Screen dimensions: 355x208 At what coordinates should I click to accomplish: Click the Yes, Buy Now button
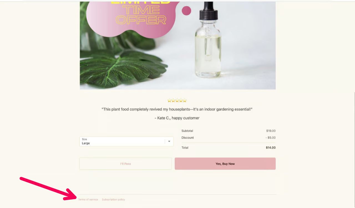(225, 164)
